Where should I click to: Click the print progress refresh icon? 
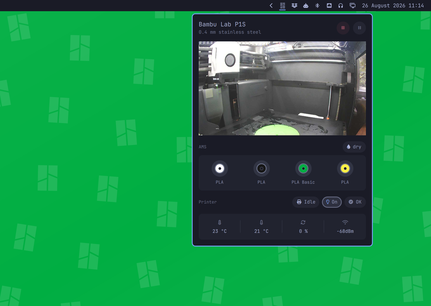[x=303, y=222]
